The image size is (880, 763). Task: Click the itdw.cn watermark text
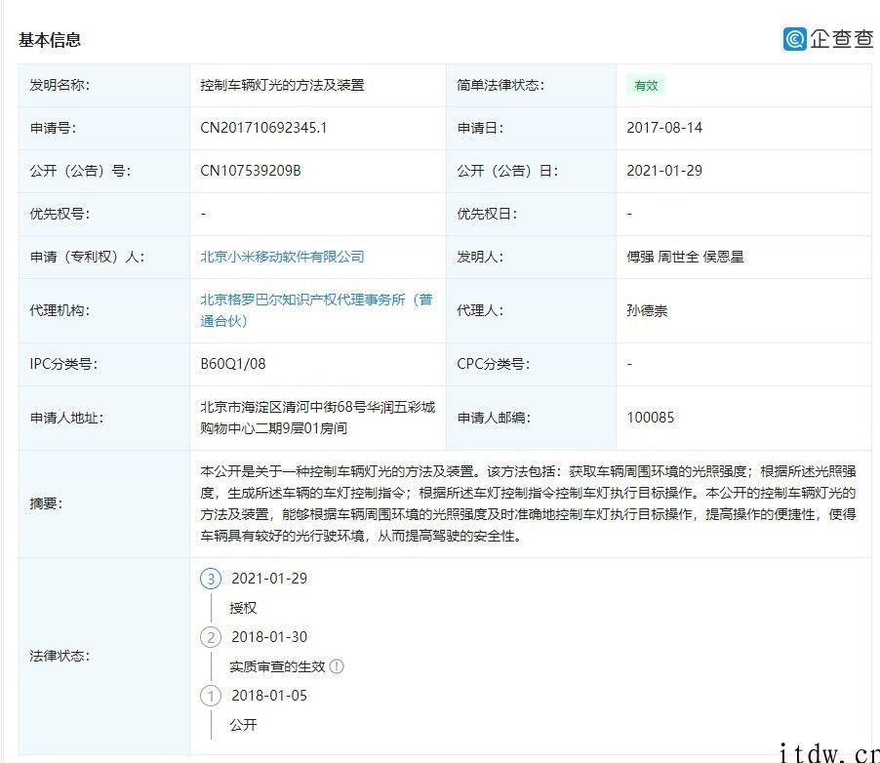pos(825,752)
